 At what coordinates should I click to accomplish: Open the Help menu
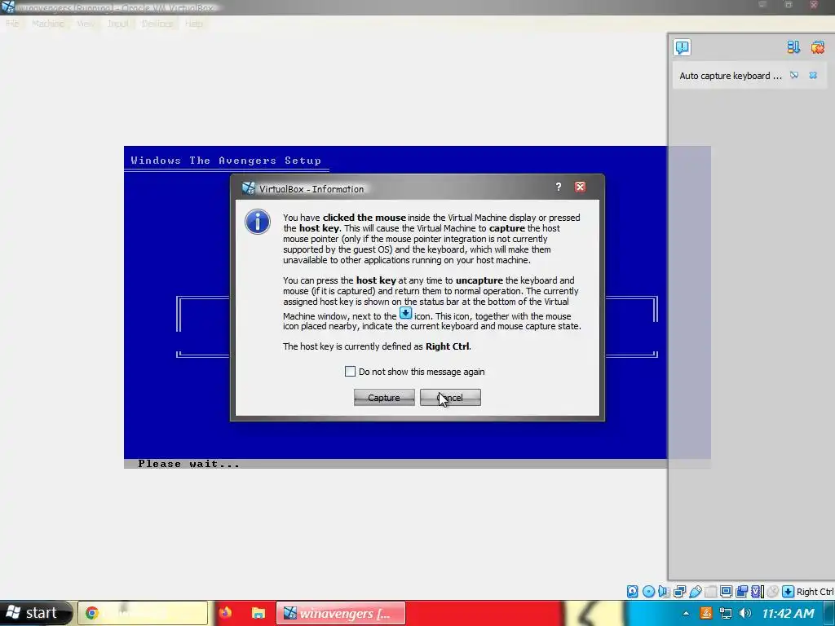194,24
